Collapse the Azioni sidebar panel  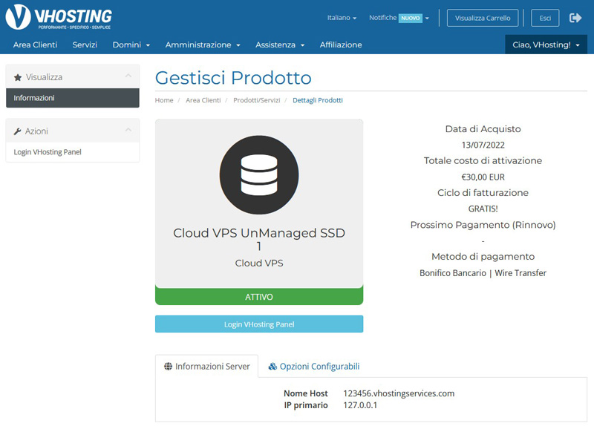pos(128,130)
